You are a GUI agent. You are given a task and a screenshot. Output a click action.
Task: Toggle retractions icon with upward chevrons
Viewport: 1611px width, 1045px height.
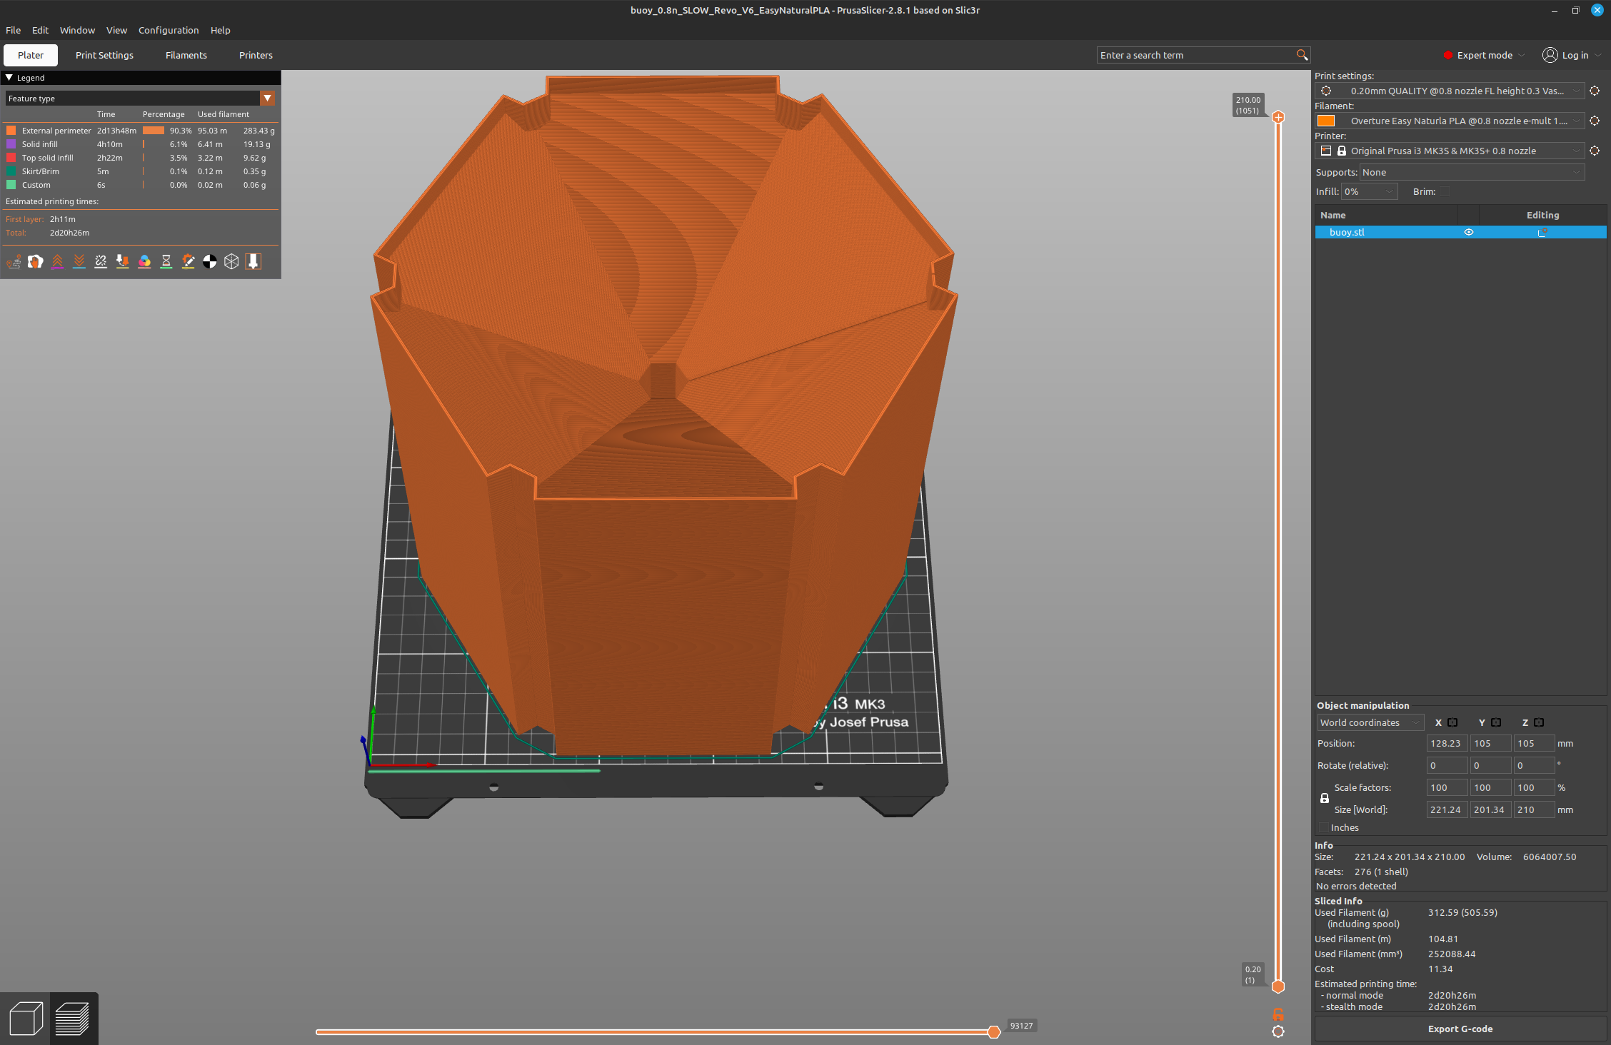click(57, 262)
